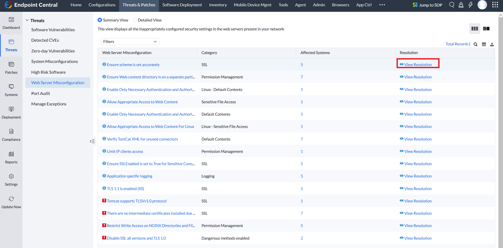Select Port Audit in the sidebar
Image resolution: width=503 pixels, height=248 pixels.
[41, 93]
